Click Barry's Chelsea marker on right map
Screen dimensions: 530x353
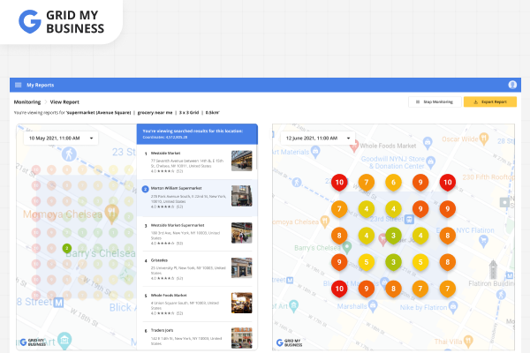click(347, 248)
